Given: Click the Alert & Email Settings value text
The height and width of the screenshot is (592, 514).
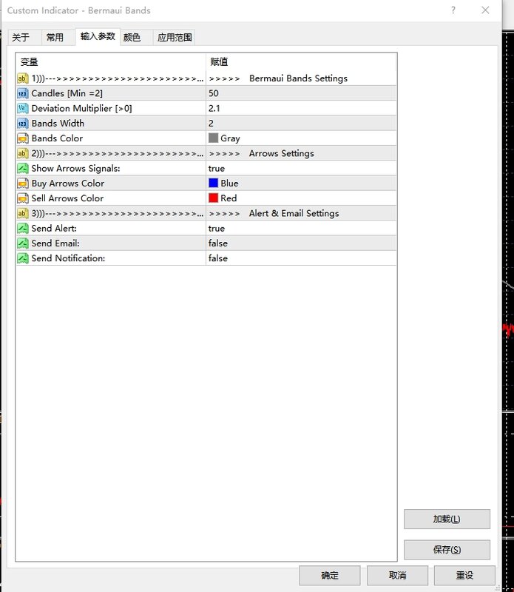Looking at the screenshot, I should pyautogui.click(x=294, y=213).
